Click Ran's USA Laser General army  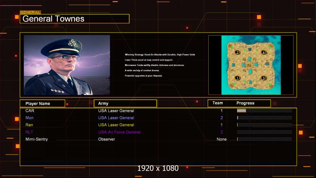tap(116, 125)
